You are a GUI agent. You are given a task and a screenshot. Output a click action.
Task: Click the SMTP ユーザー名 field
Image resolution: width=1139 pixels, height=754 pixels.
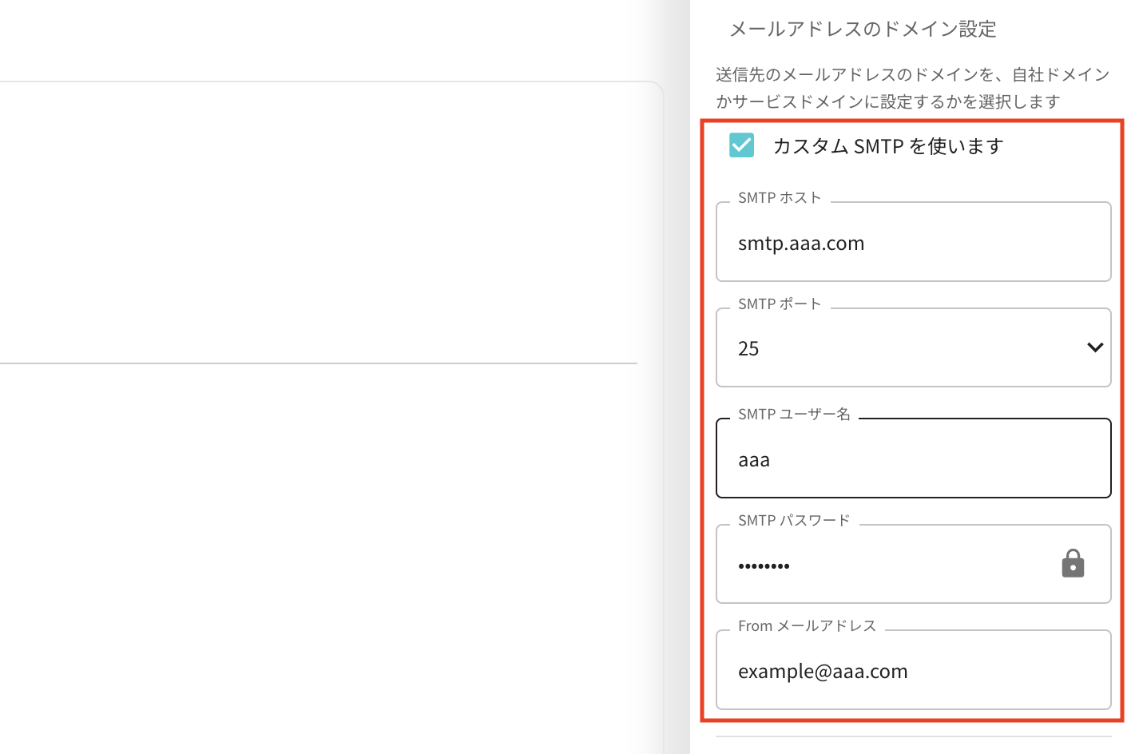913,458
